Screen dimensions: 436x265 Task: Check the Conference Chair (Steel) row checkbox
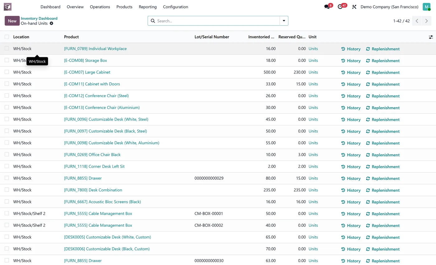pyautogui.click(x=7, y=95)
